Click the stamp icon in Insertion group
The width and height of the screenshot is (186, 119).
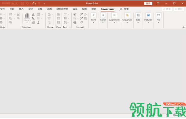tap(38, 22)
